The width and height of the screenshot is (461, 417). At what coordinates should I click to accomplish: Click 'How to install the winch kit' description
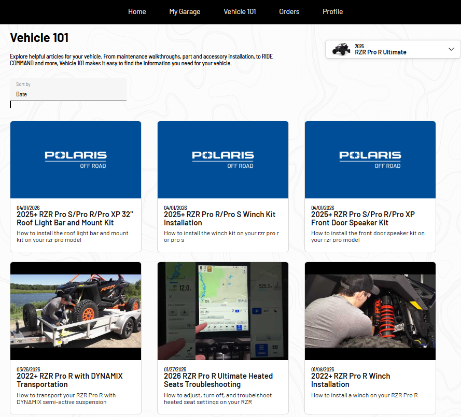[x=221, y=236]
